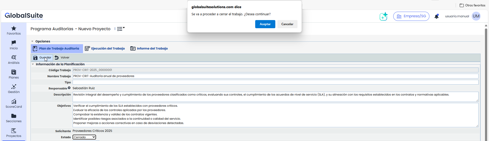The width and height of the screenshot is (489, 141).
Task: Click the notifications bell icon
Action: tap(437, 16)
